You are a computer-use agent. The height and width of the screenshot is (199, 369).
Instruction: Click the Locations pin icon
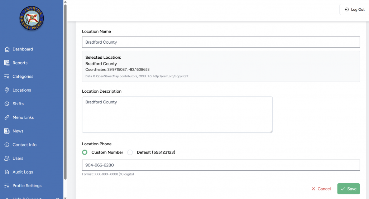[x=7, y=90]
